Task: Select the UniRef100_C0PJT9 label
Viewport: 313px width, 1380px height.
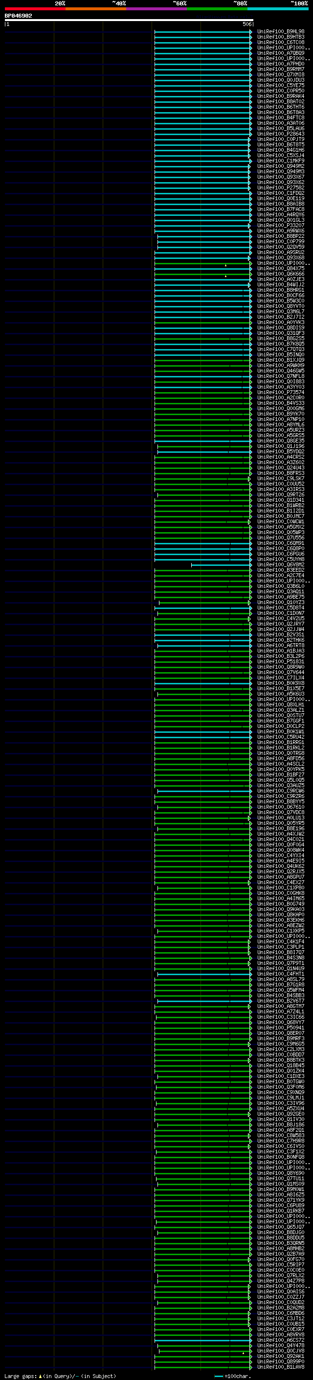Action: tap(280, 140)
